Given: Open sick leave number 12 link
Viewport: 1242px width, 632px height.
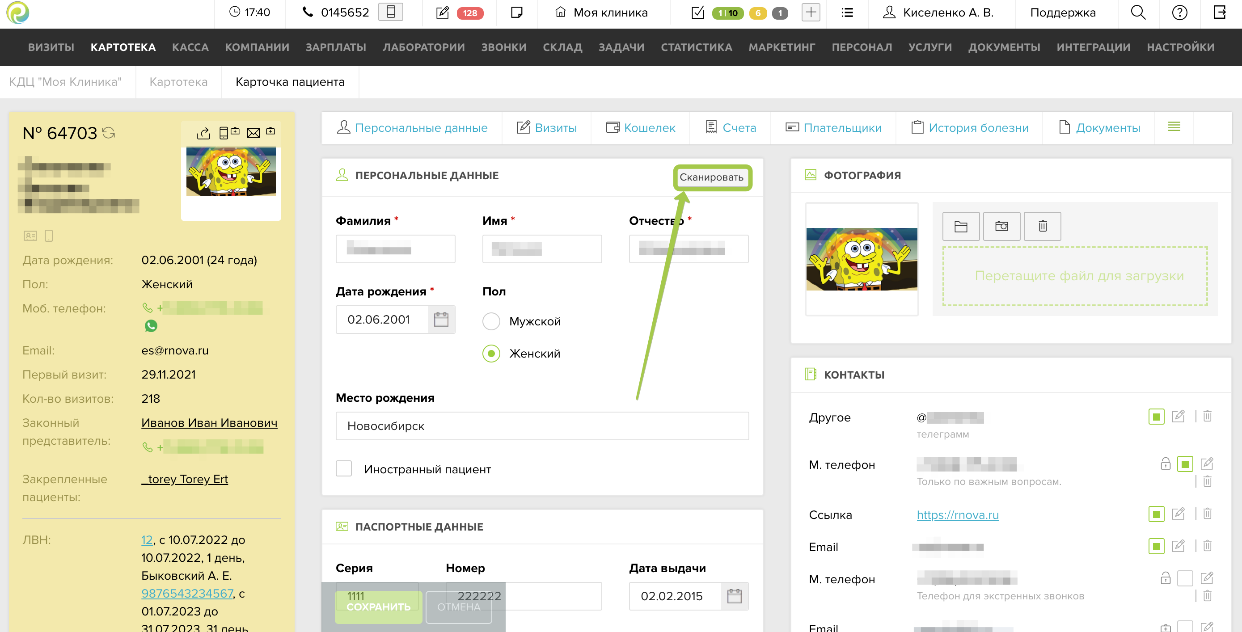Looking at the screenshot, I should (147, 540).
